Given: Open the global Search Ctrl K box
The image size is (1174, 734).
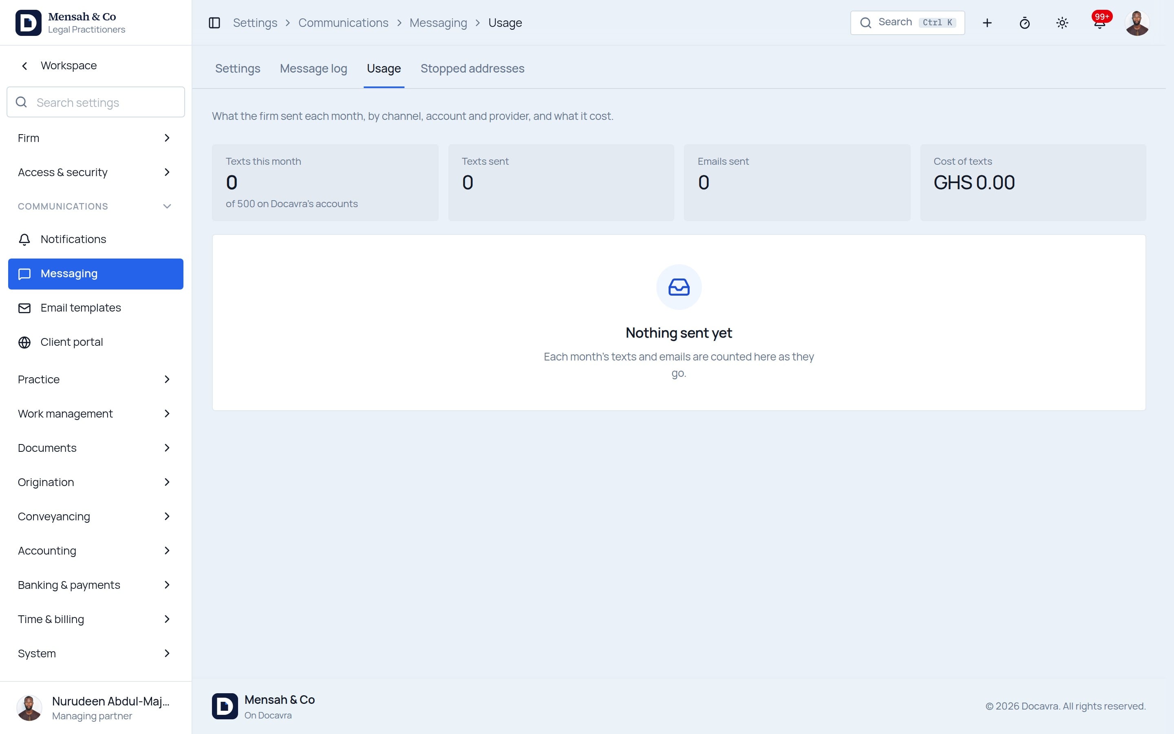Looking at the screenshot, I should [907, 23].
